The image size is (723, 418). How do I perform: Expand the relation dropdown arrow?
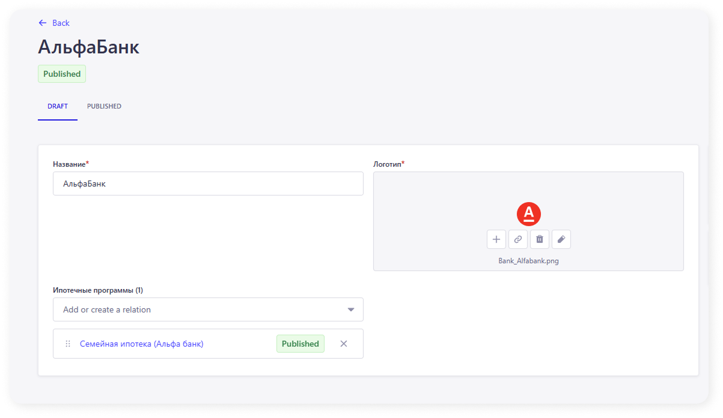click(x=351, y=309)
